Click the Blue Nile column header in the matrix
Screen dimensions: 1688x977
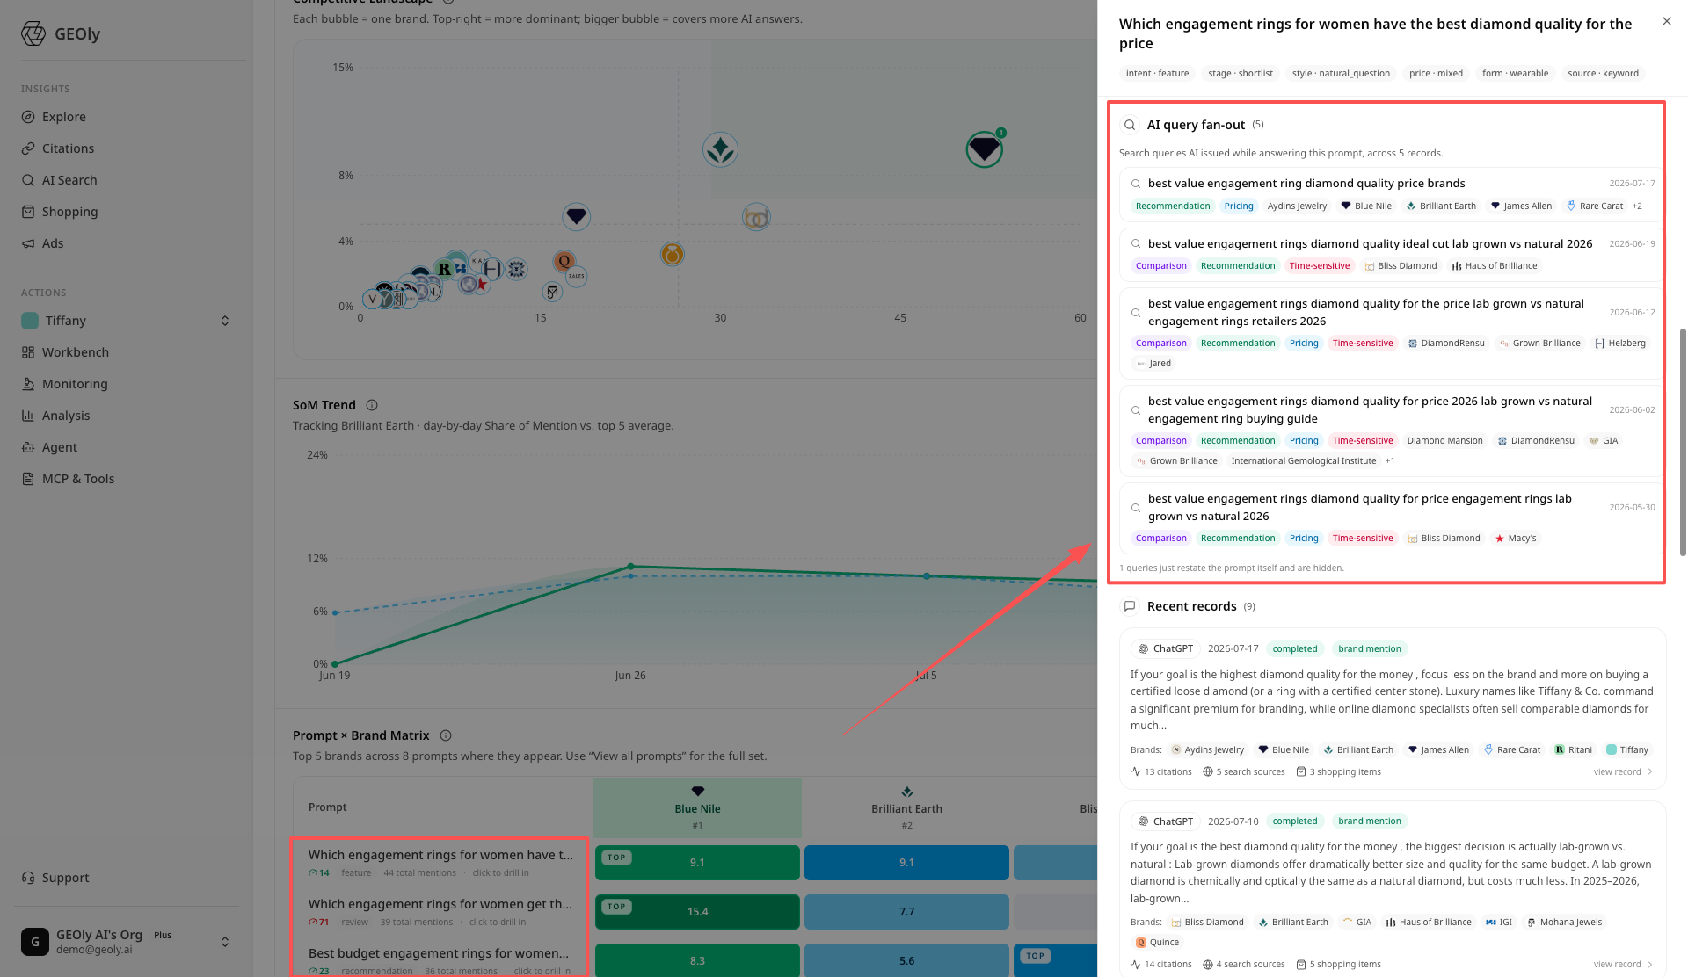[697, 807]
